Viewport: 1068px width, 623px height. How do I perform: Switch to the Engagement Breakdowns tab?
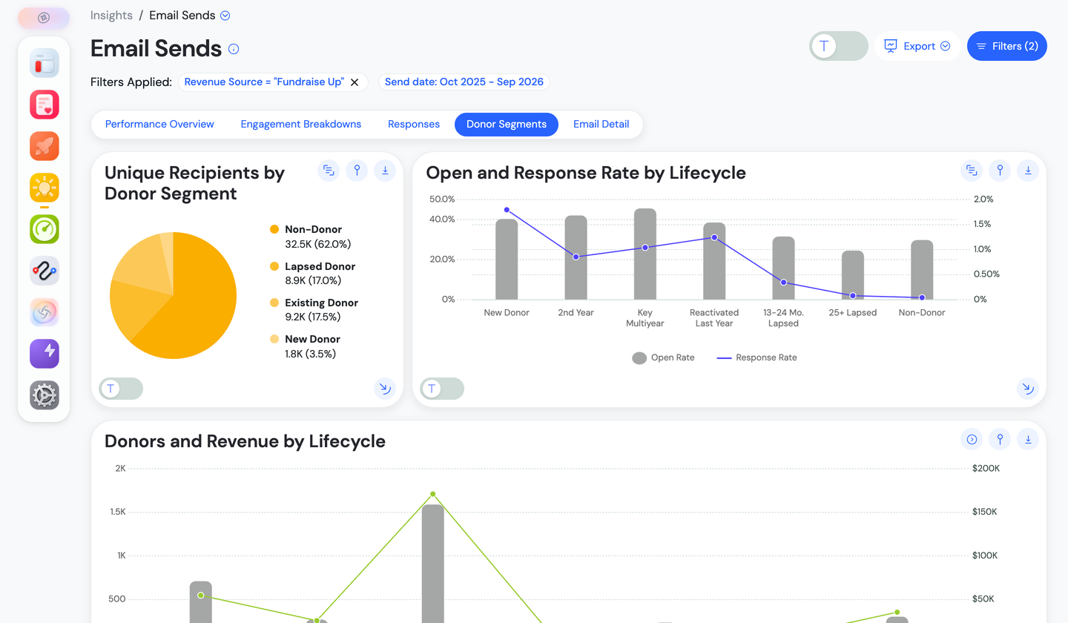[x=301, y=125]
